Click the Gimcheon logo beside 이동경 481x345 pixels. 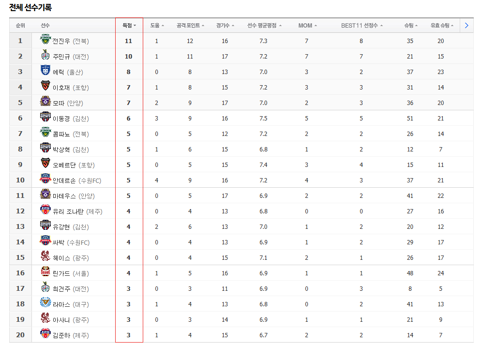coord(45,118)
